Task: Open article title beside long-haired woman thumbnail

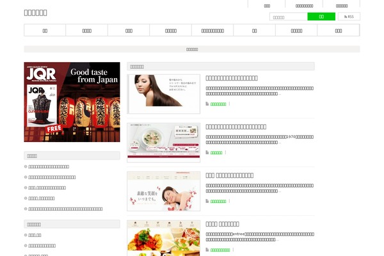Action: pos(232,78)
